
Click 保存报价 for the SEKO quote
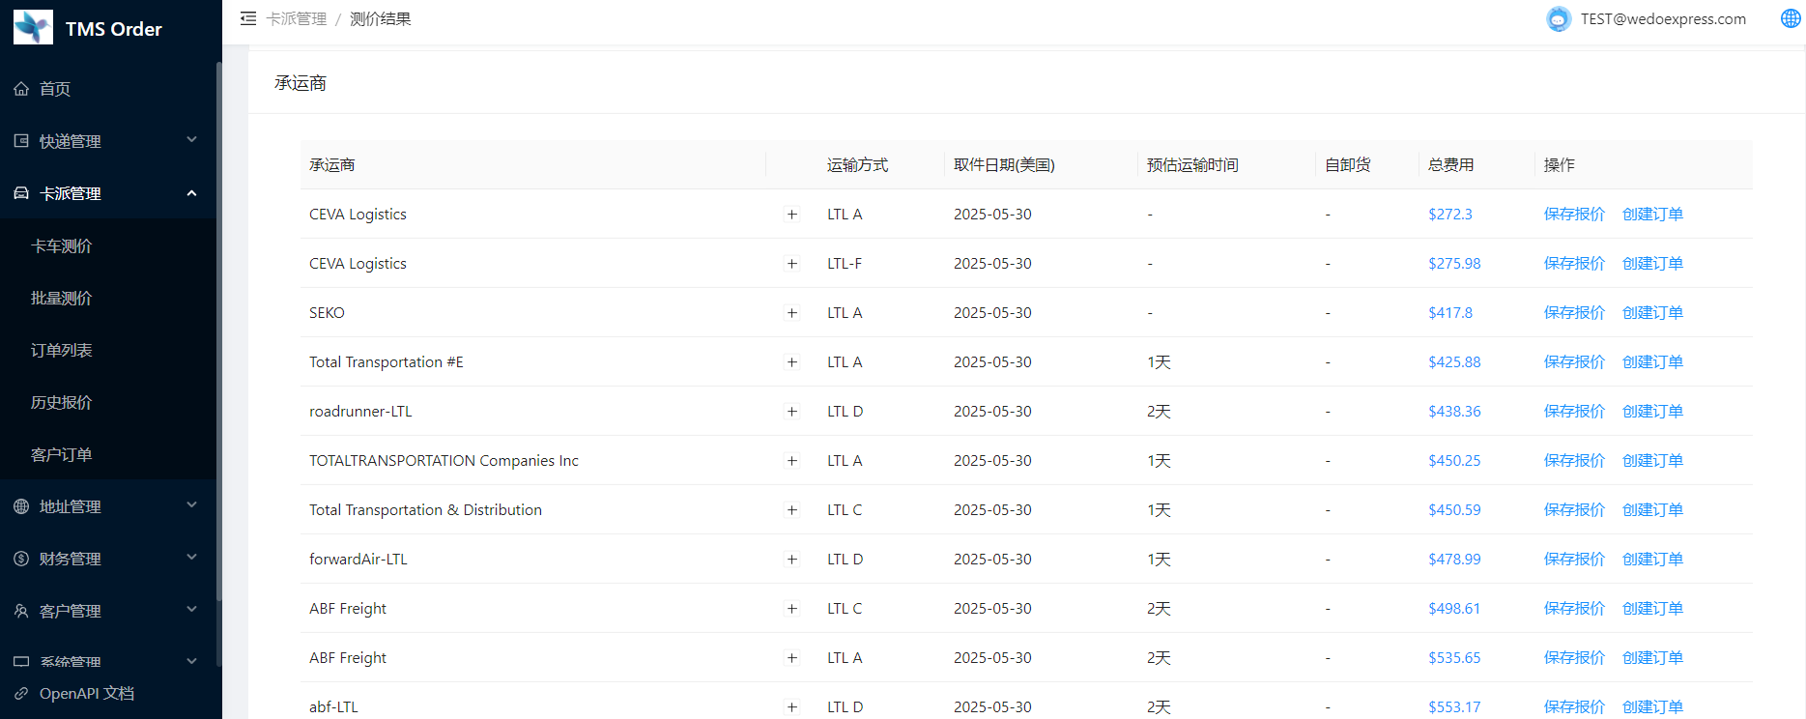click(x=1573, y=313)
